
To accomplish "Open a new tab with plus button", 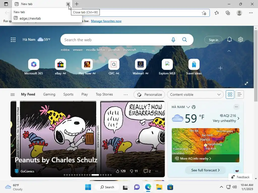I will click(x=77, y=4).
